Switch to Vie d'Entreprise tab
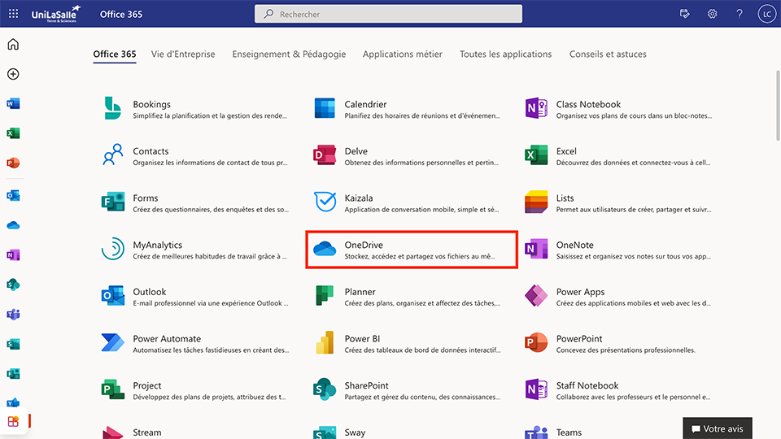This screenshot has height=439, width=781. point(183,54)
